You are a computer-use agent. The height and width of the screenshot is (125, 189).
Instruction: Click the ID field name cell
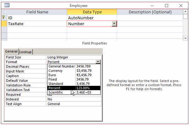[x=37, y=18]
